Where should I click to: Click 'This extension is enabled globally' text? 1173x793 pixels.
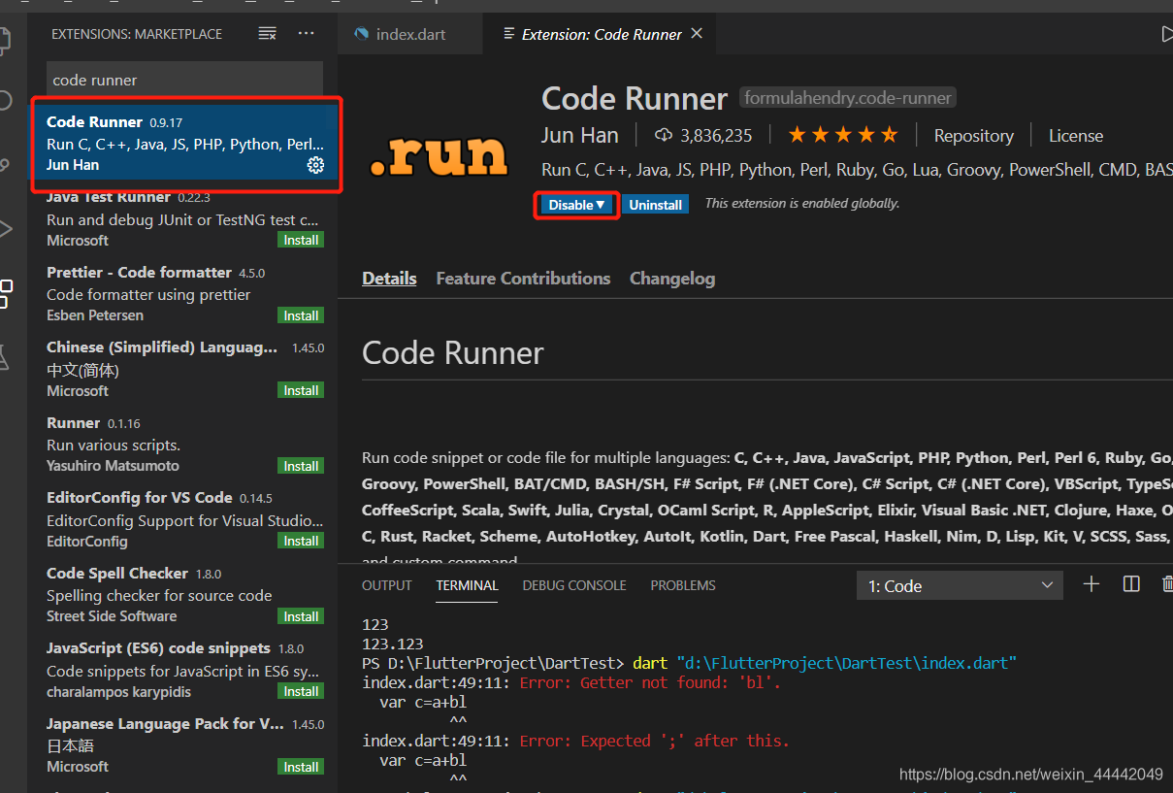801,204
